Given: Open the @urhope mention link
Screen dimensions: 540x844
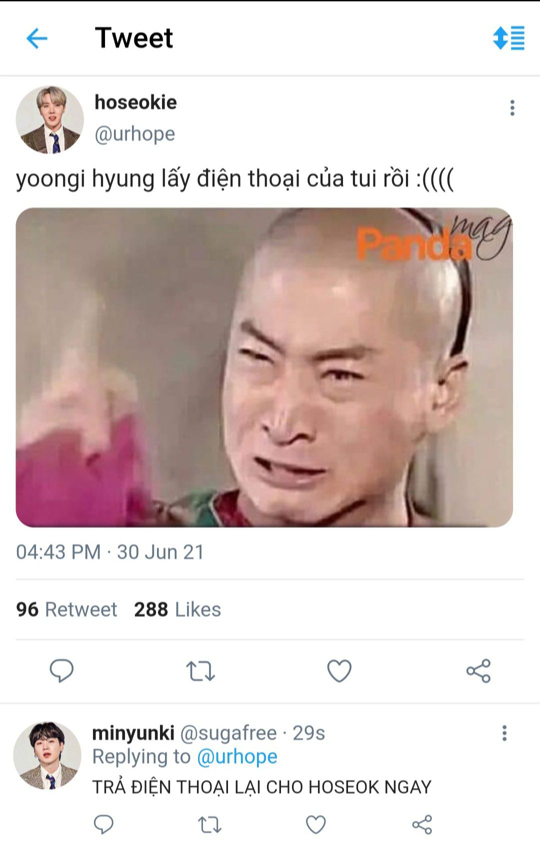Looking at the screenshot, I should [237, 757].
